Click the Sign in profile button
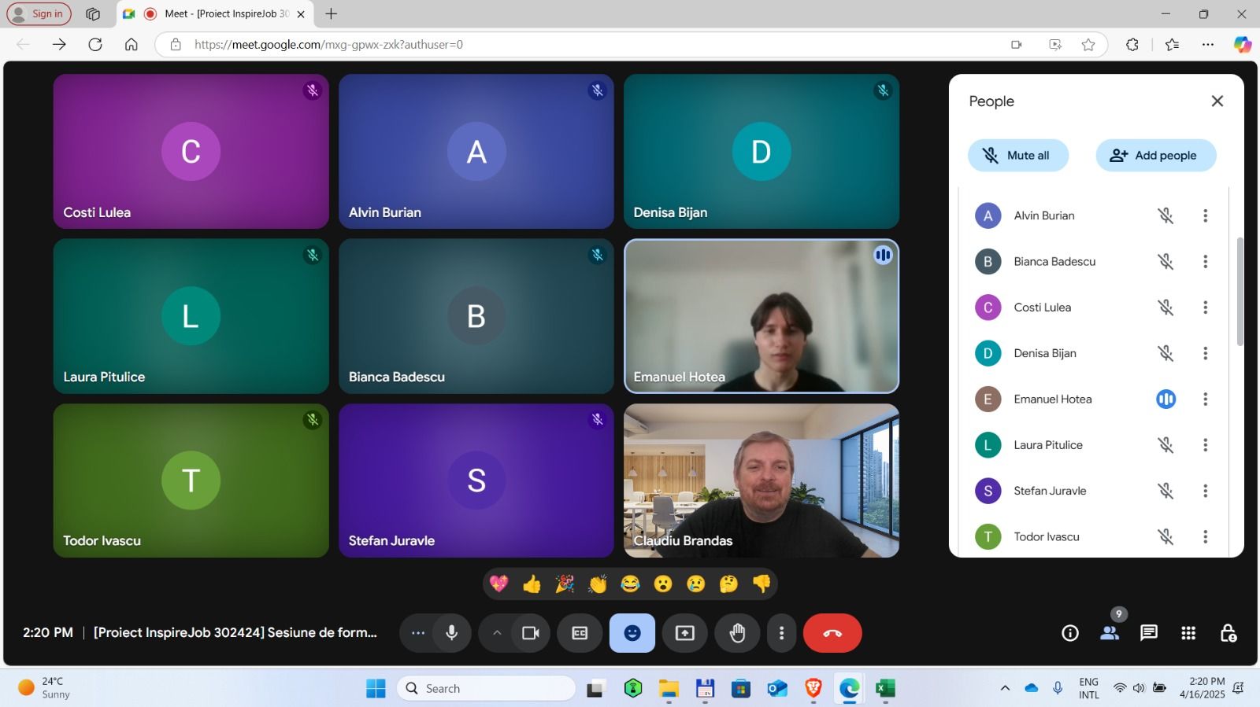Image resolution: width=1260 pixels, height=707 pixels. (x=39, y=13)
